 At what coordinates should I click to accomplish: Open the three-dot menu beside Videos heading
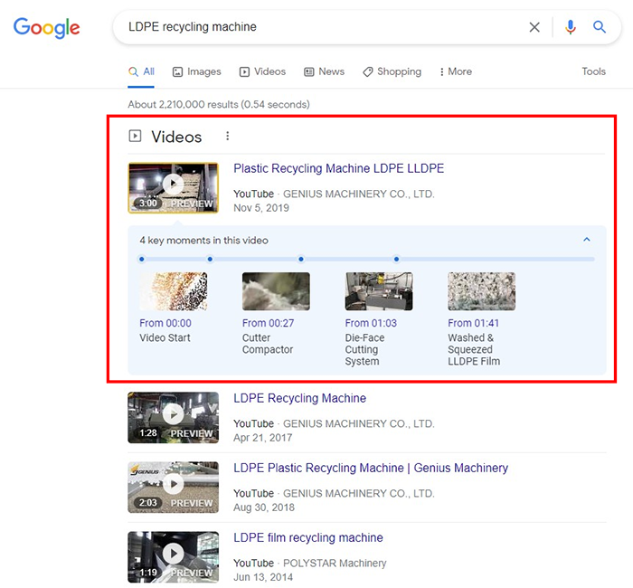(x=228, y=136)
